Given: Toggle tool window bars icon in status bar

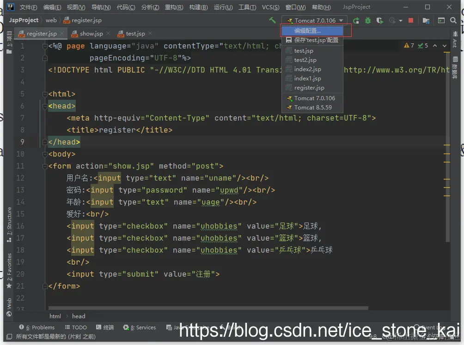Looking at the screenshot, I should [x=9, y=336].
